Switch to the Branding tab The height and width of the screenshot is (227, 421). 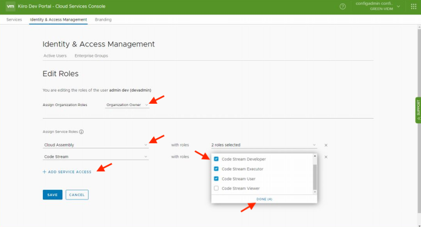(103, 19)
